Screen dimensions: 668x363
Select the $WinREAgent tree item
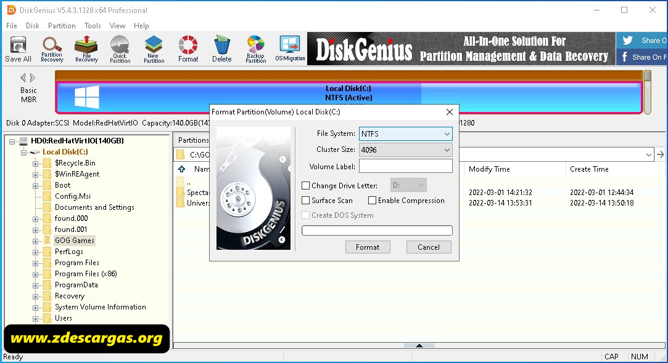[x=76, y=174]
